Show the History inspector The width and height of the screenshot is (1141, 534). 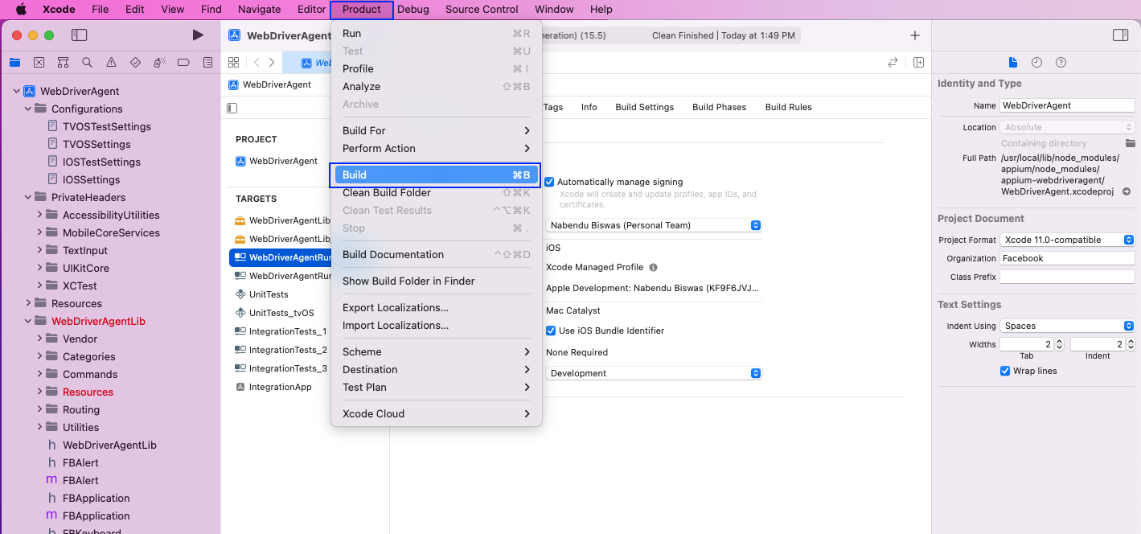coord(1036,63)
